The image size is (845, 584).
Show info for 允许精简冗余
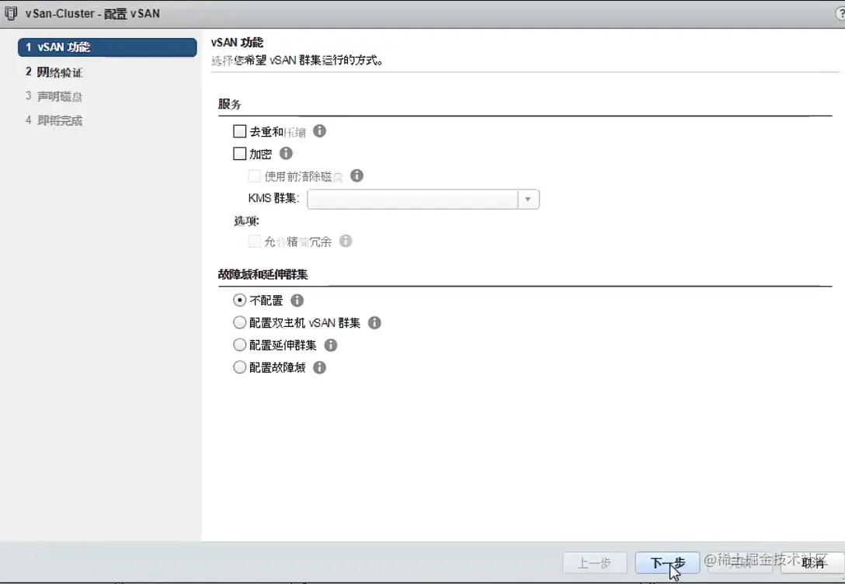(346, 241)
